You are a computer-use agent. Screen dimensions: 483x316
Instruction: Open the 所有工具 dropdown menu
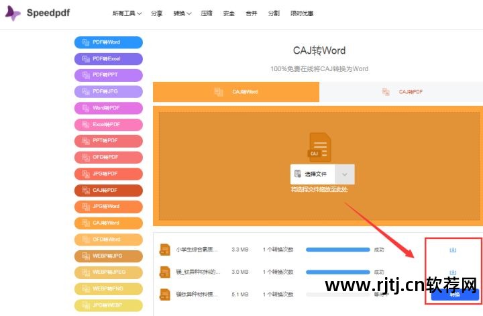[127, 13]
